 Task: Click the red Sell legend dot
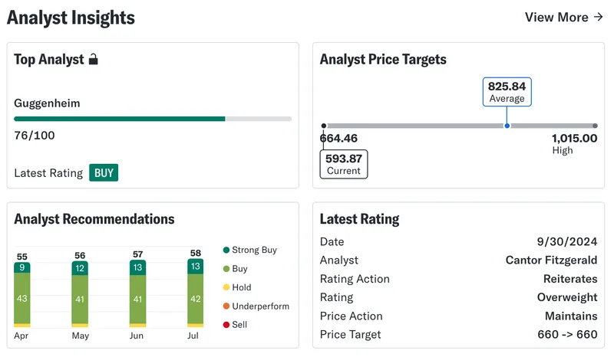[226, 325]
